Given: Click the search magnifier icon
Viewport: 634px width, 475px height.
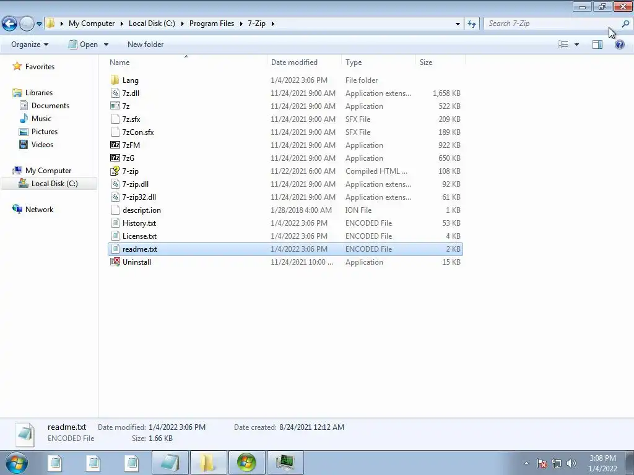Looking at the screenshot, I should click(x=625, y=24).
